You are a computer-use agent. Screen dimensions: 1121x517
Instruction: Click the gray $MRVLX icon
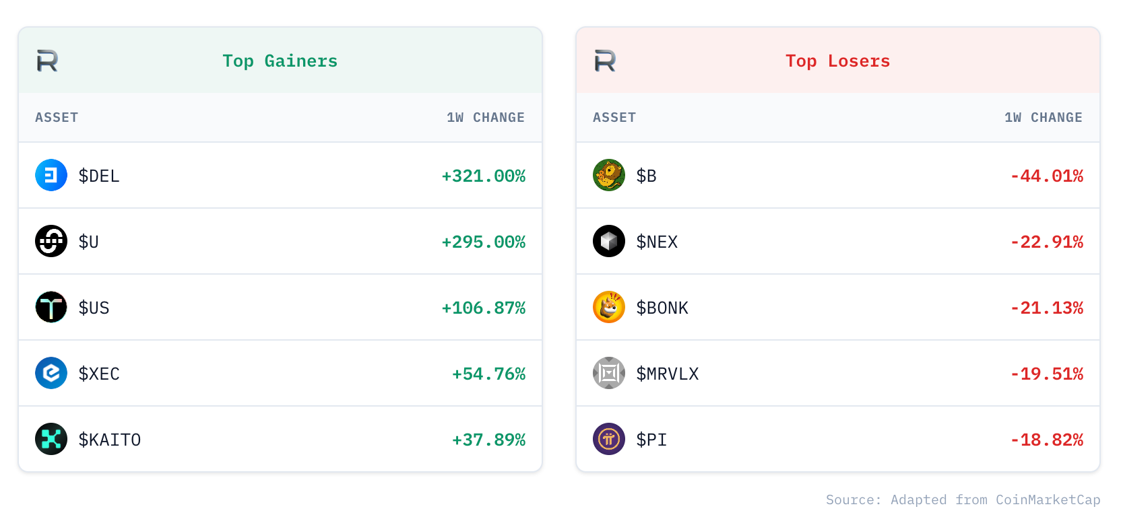coord(609,373)
